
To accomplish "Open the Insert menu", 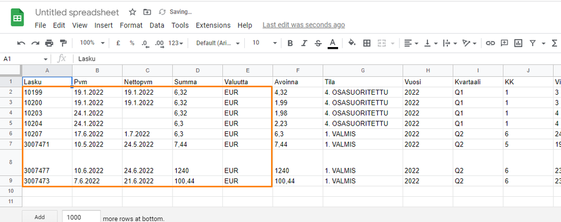I will pyautogui.click(x=104, y=25).
